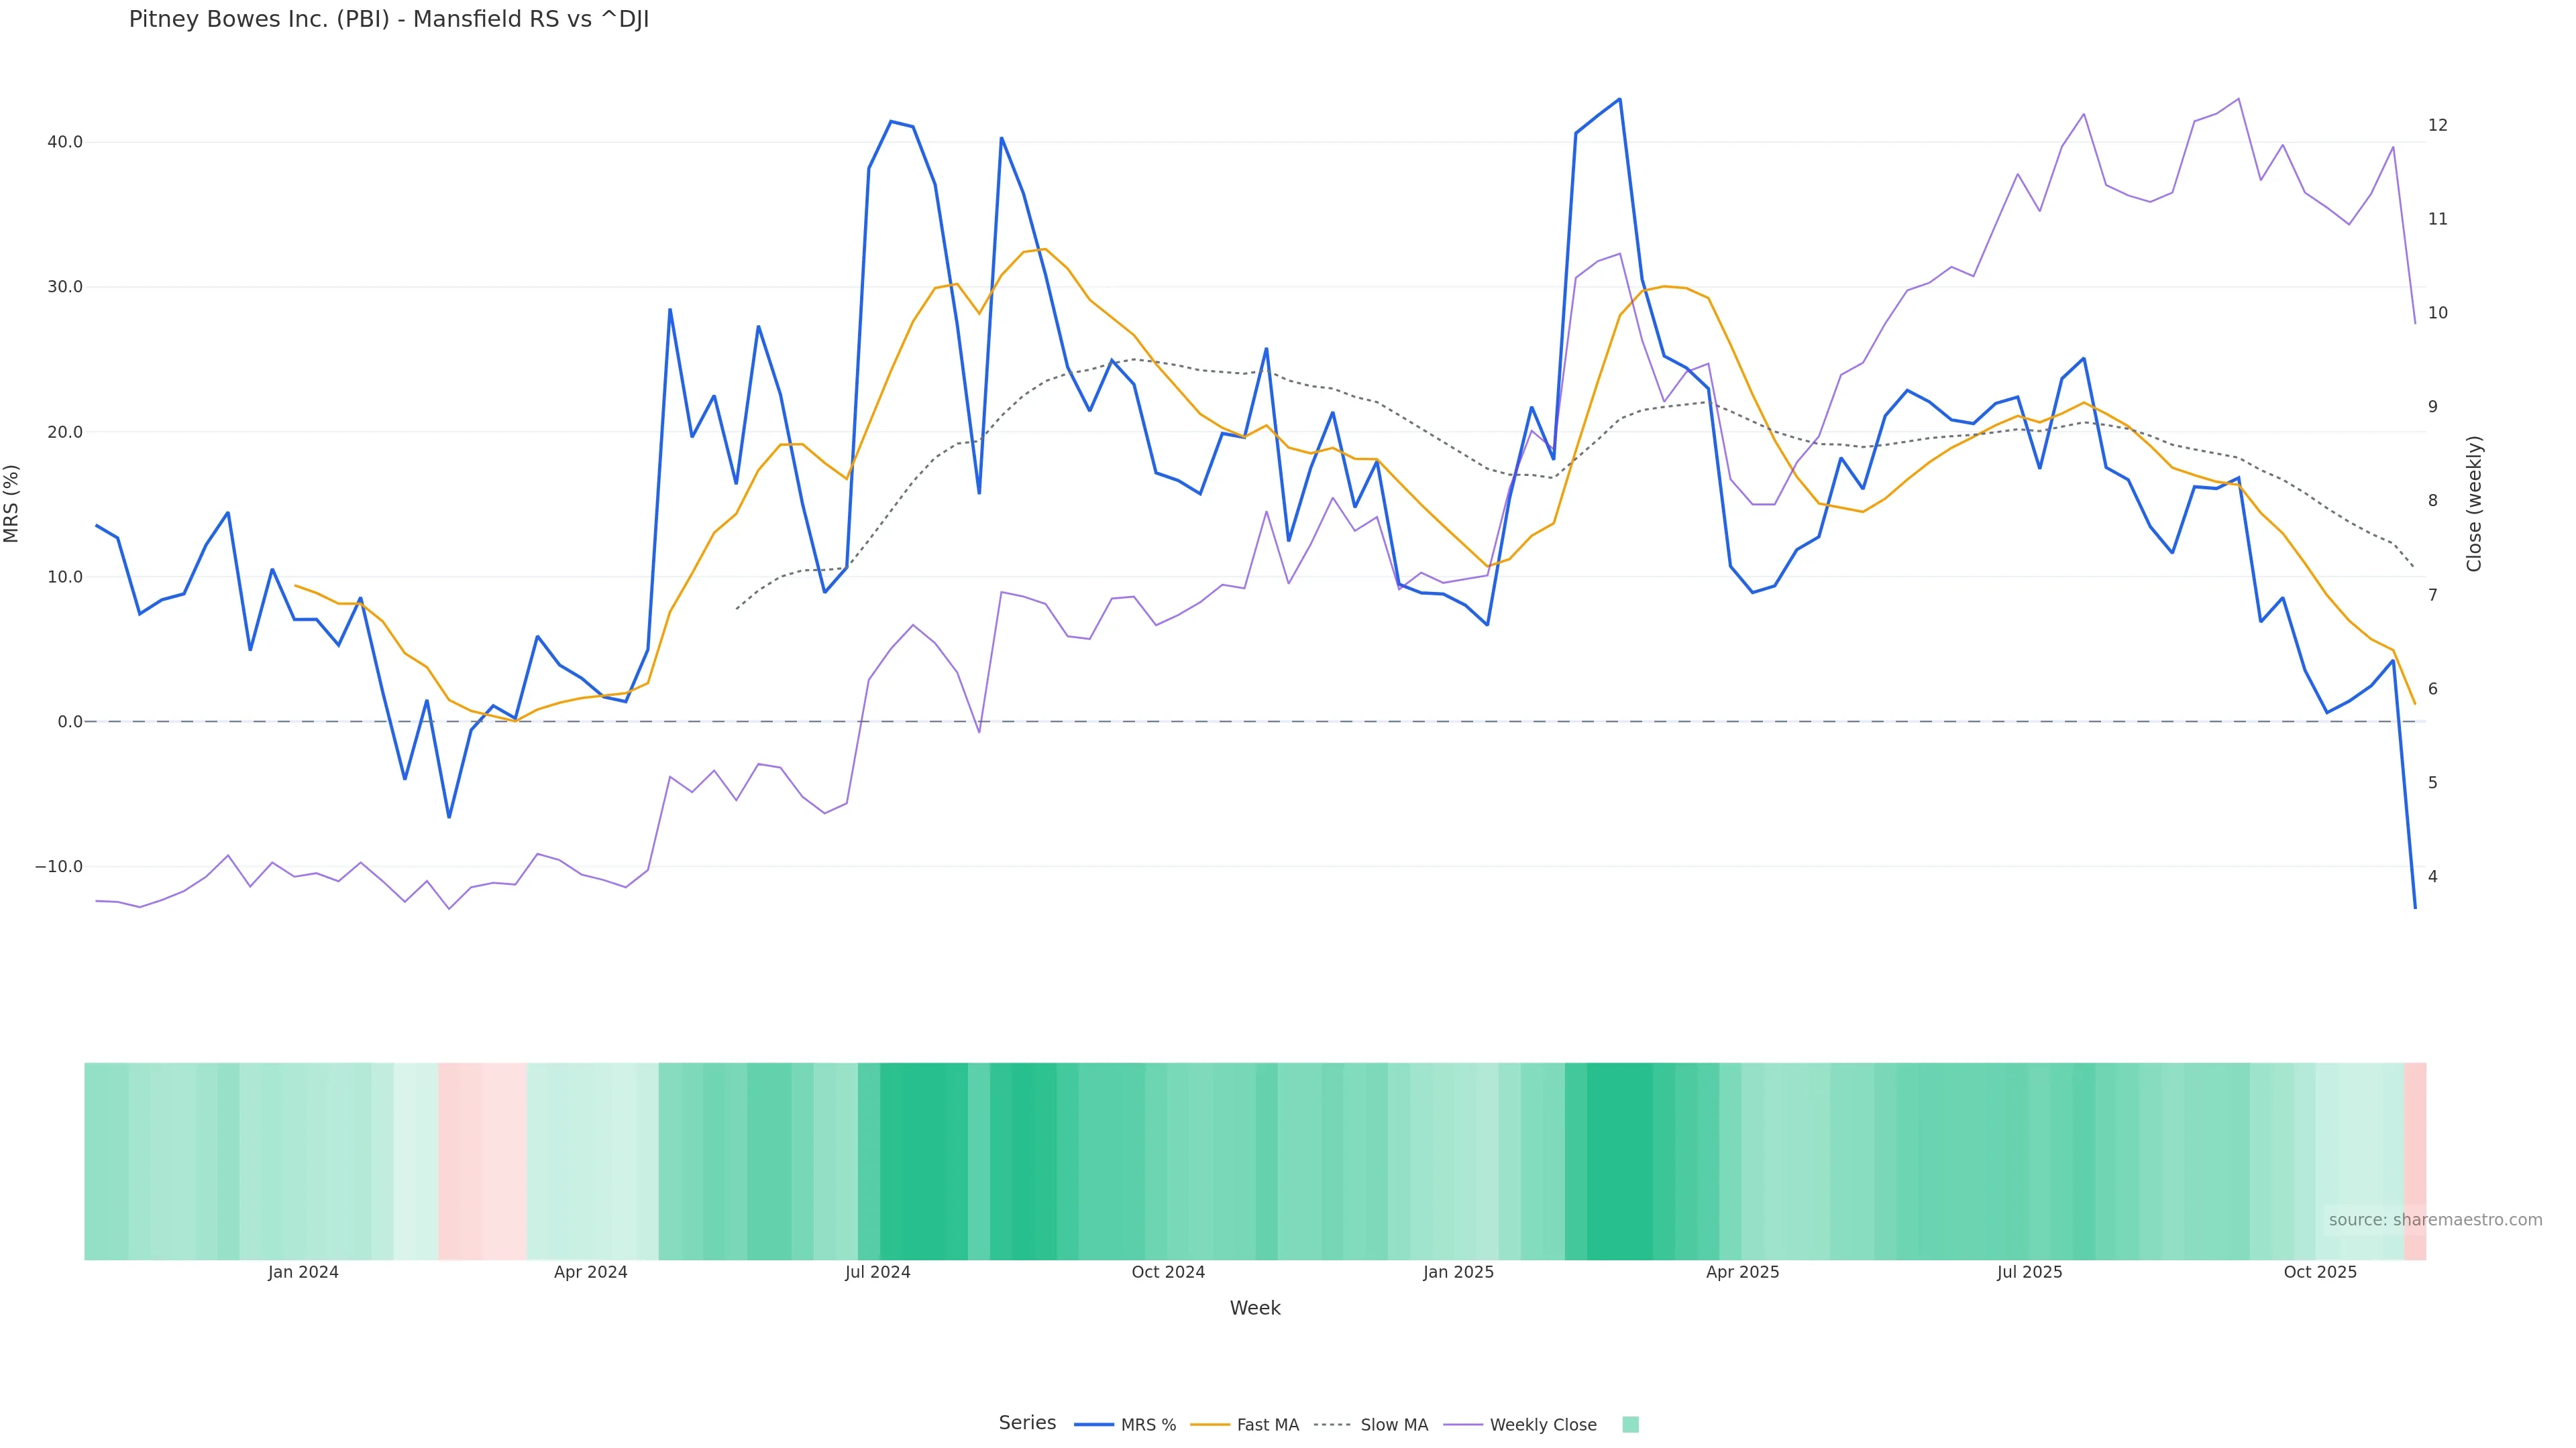The height and width of the screenshot is (1448, 2576).
Task: Click the 40.0 tick on MRS axis
Action: (65, 142)
